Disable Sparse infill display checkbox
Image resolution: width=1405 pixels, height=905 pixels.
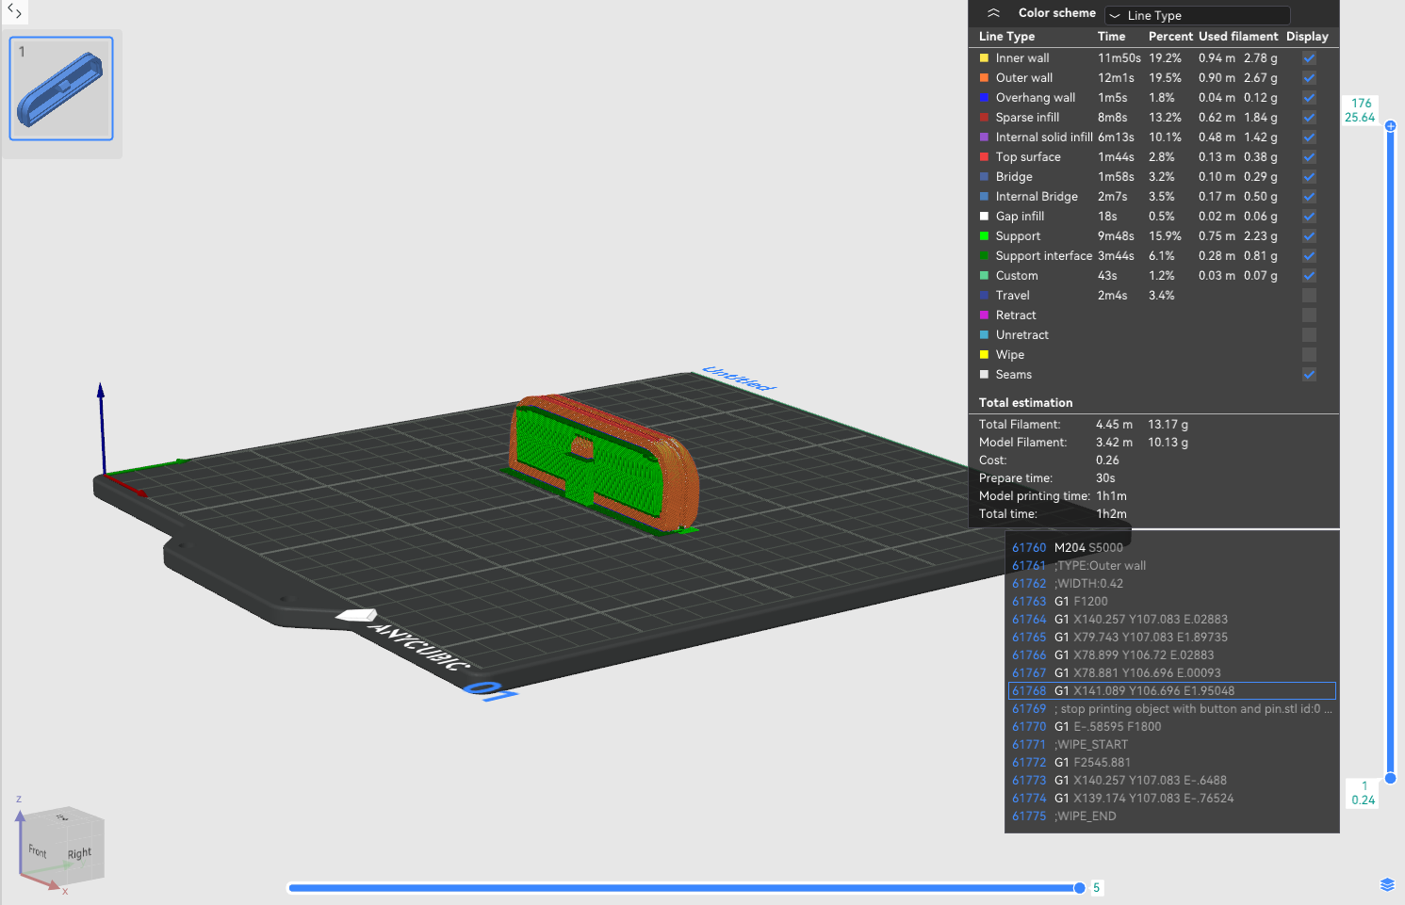pyautogui.click(x=1309, y=118)
